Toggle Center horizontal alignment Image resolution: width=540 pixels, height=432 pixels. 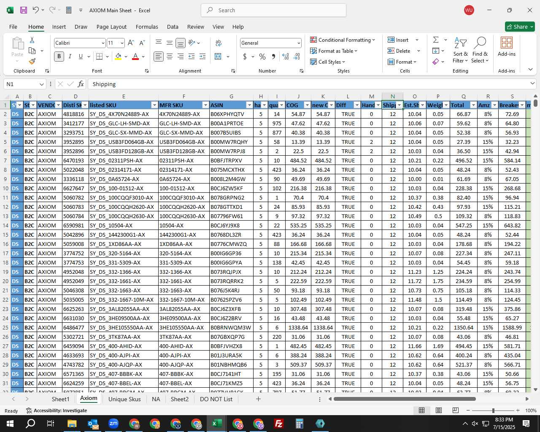point(170,57)
